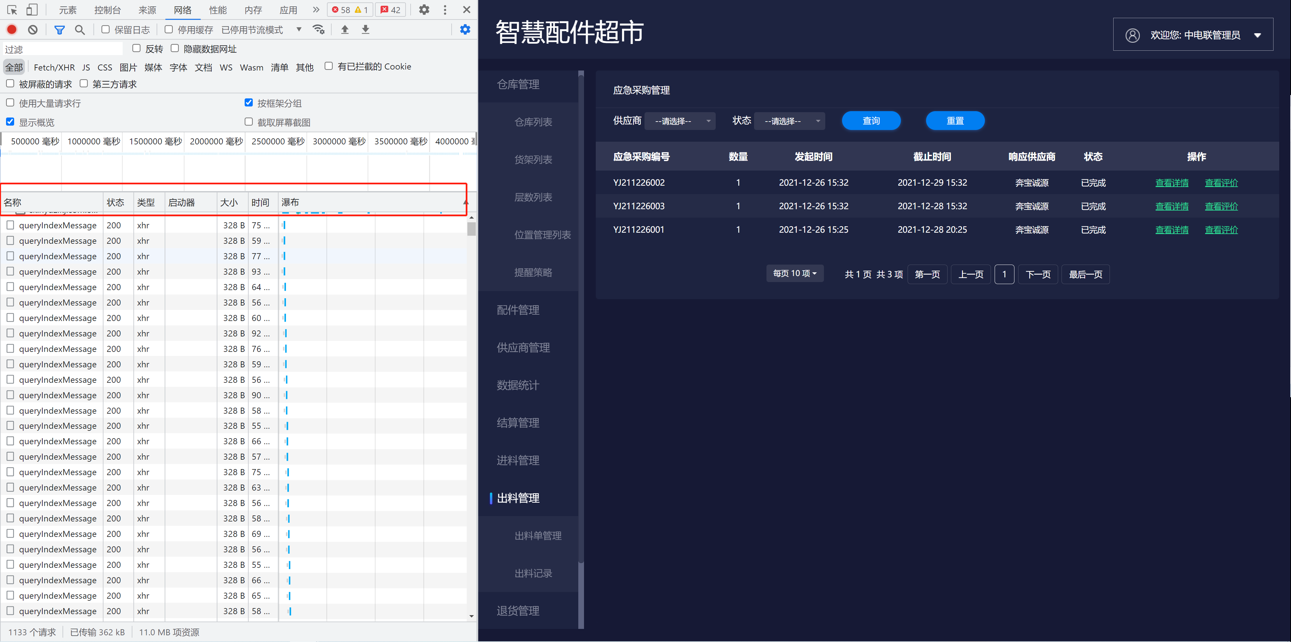
Task: Check the 停用缓存 checkbox
Action: pos(169,30)
